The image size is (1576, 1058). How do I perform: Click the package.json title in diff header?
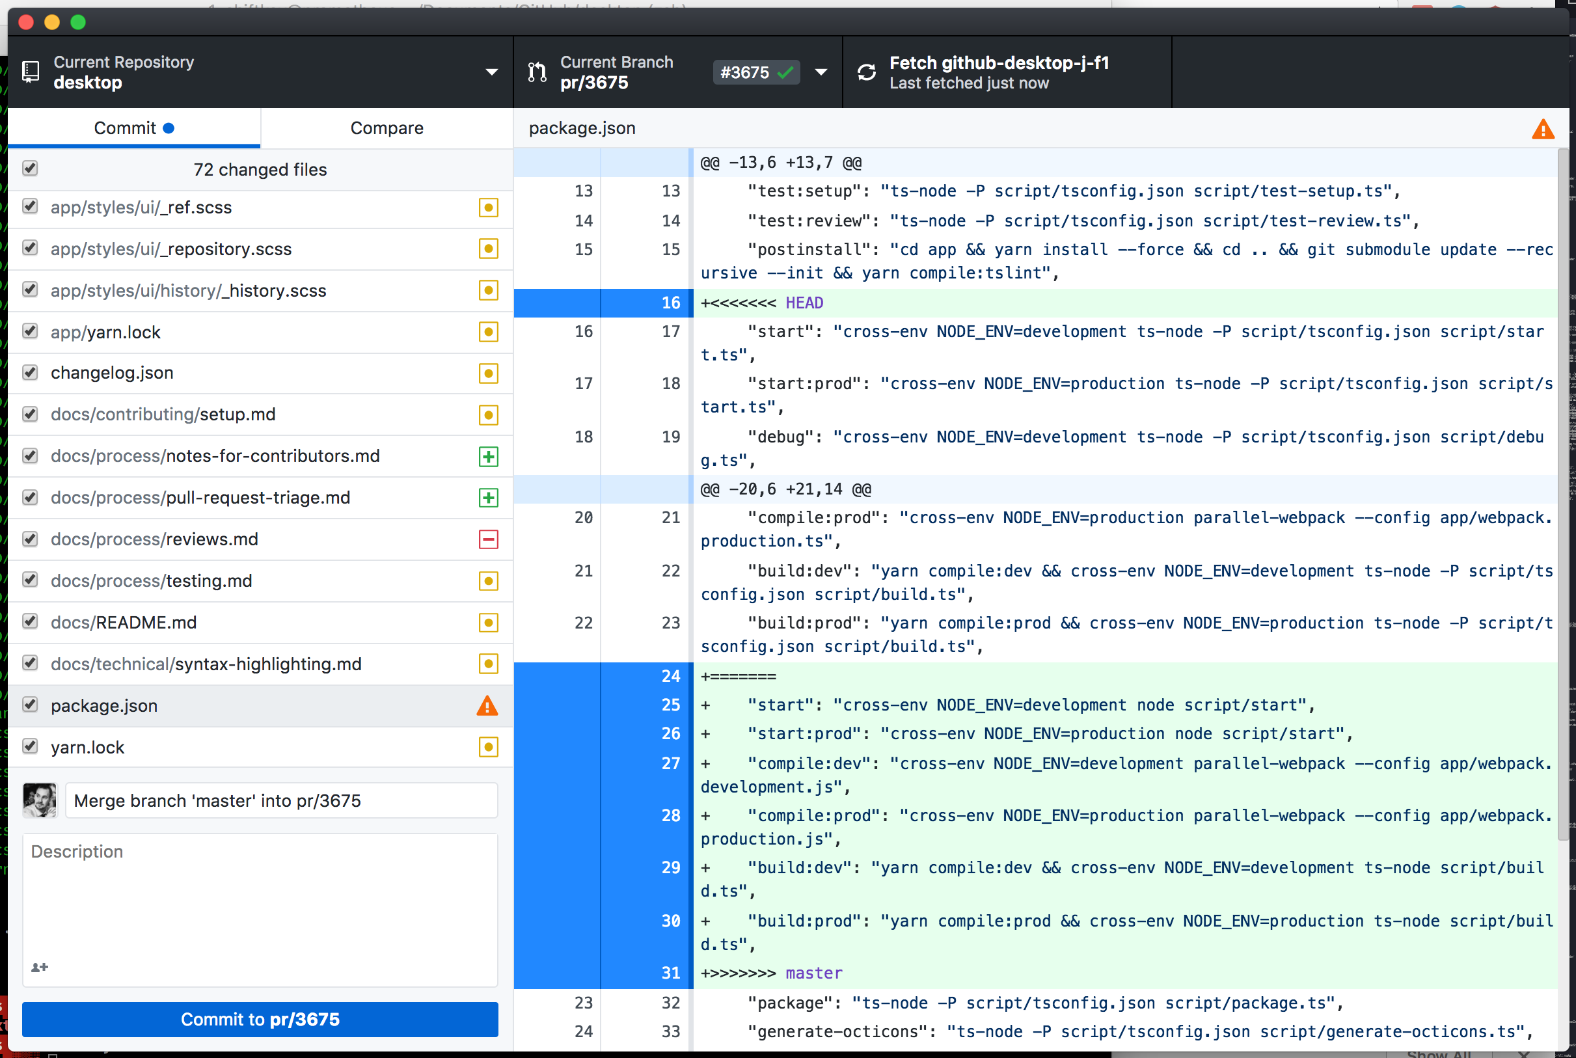(x=582, y=128)
